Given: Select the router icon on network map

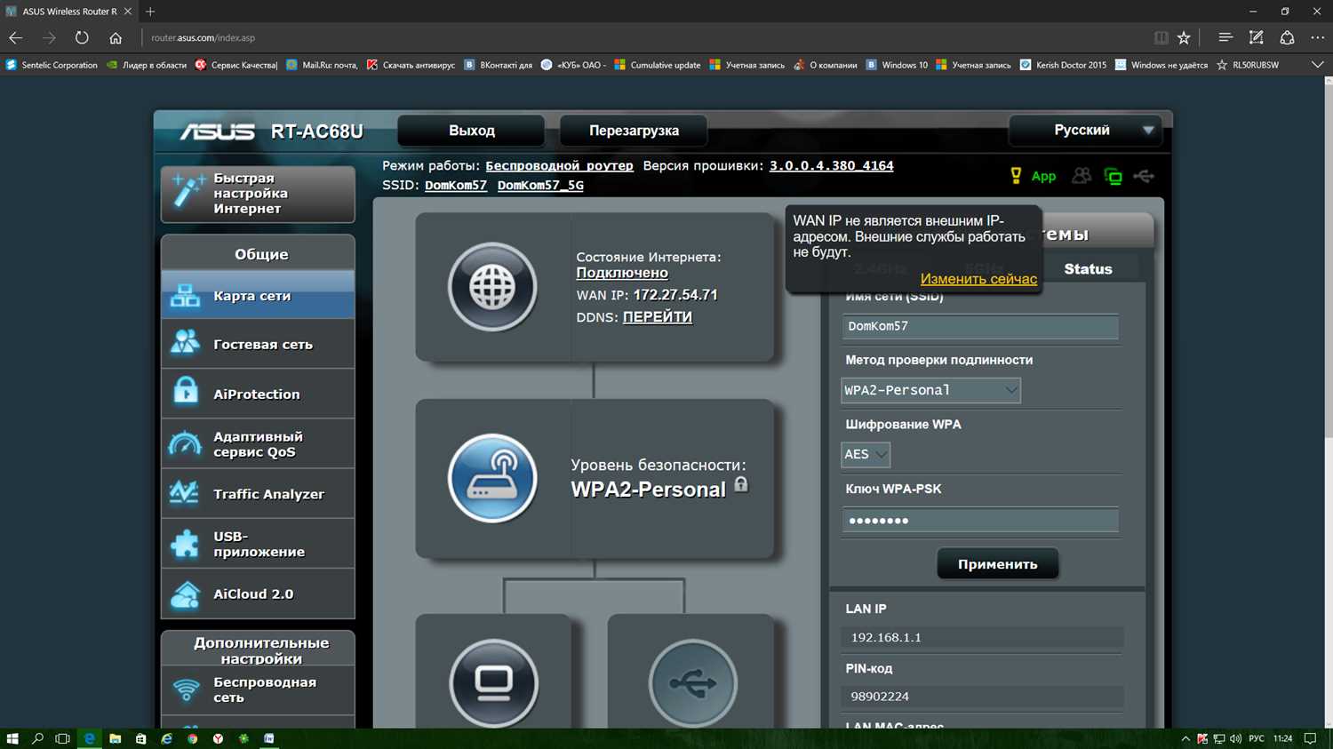Looking at the screenshot, I should (492, 478).
